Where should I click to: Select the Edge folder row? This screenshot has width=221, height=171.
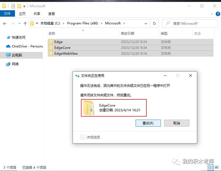pos(131,42)
